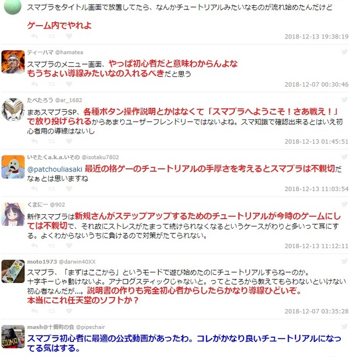Click moto1973's avatar thumbnail
This screenshot has height=357, width=349.
13,271
